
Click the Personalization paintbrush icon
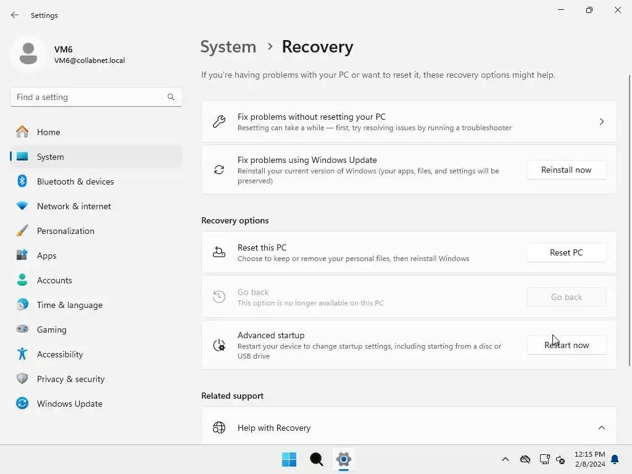point(22,231)
